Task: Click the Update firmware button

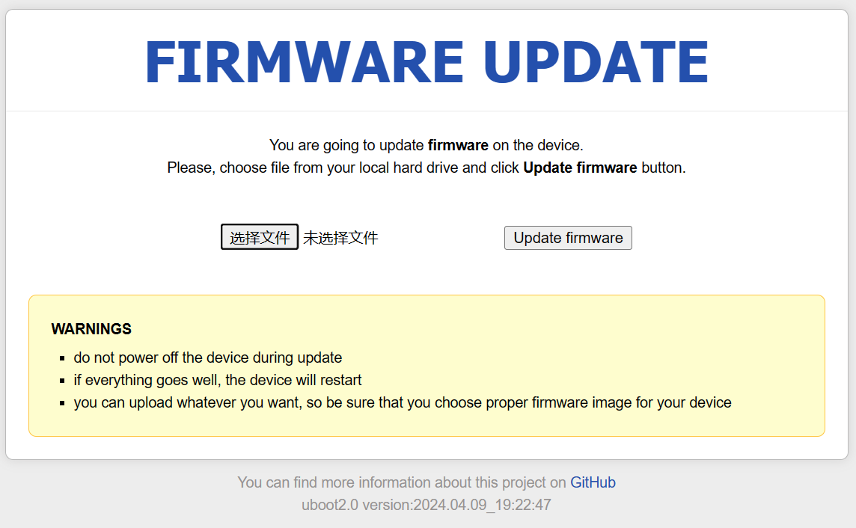Action: (568, 238)
